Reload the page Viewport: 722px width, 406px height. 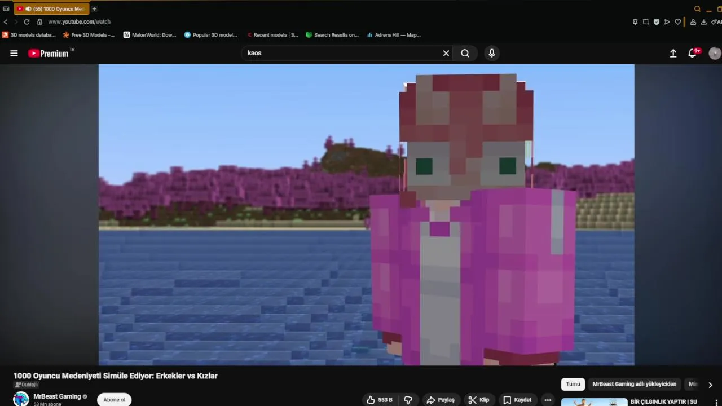coord(27,21)
